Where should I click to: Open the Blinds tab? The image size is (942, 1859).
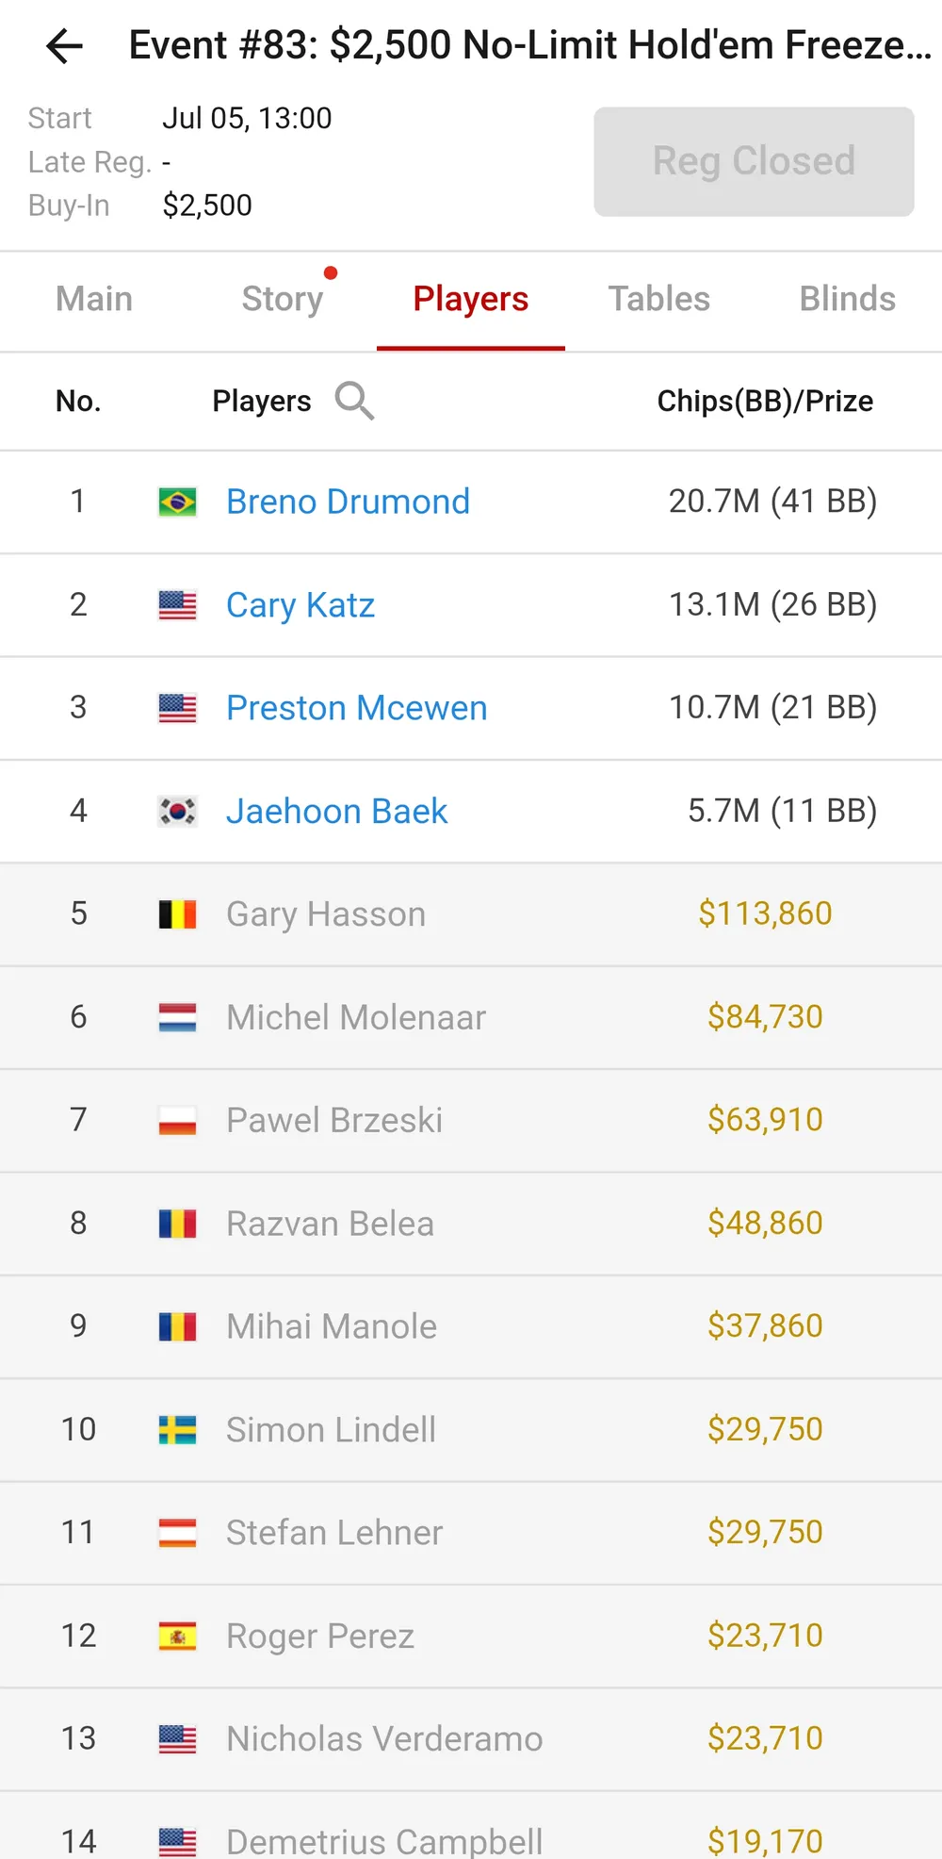(x=848, y=299)
